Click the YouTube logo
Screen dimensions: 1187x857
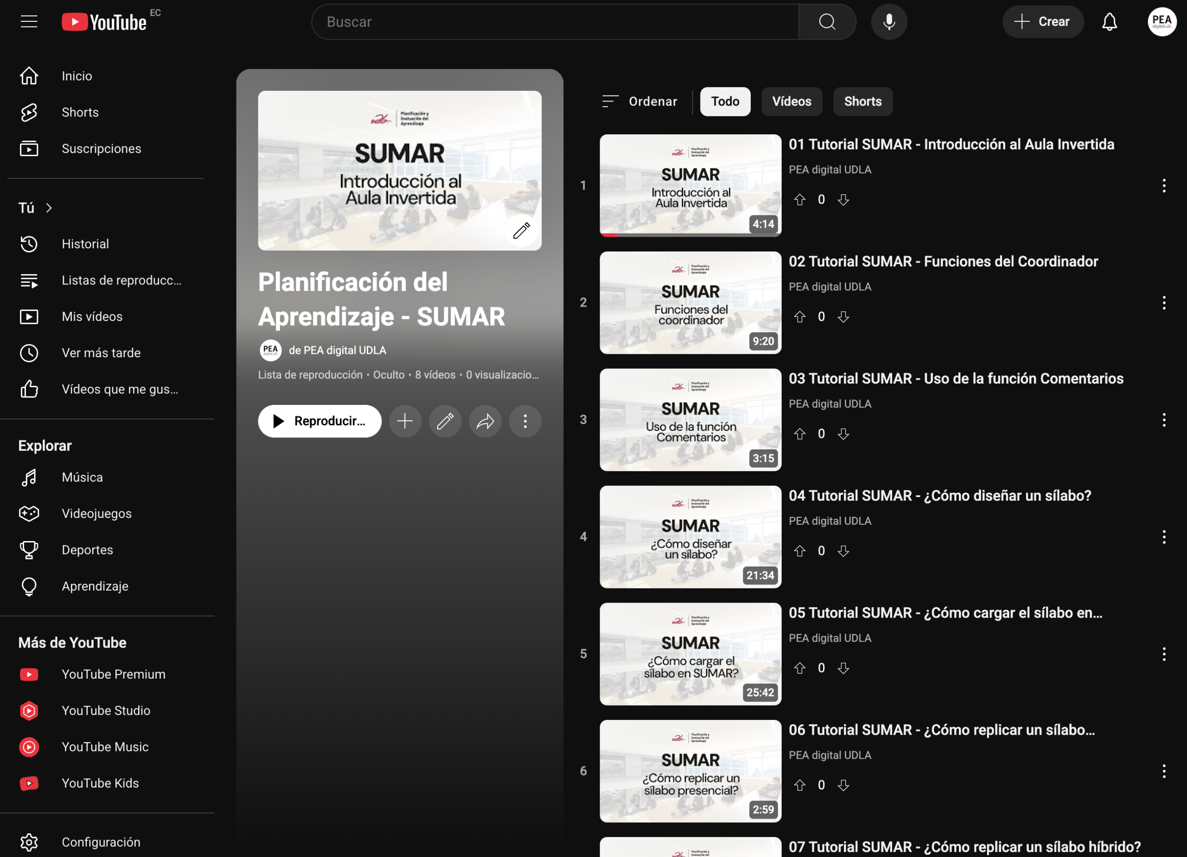coord(104,22)
